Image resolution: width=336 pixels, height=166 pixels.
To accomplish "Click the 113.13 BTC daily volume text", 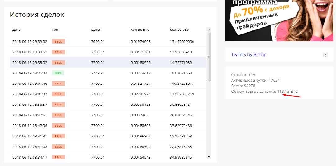I will pos(287,91).
